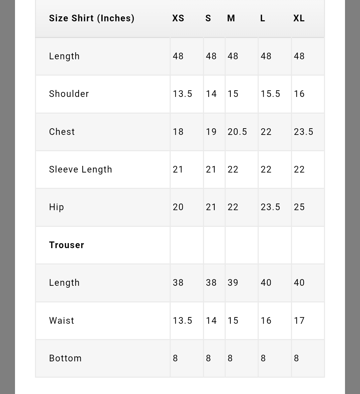Select the Shoulder row label
360x394 pixels.
point(69,94)
